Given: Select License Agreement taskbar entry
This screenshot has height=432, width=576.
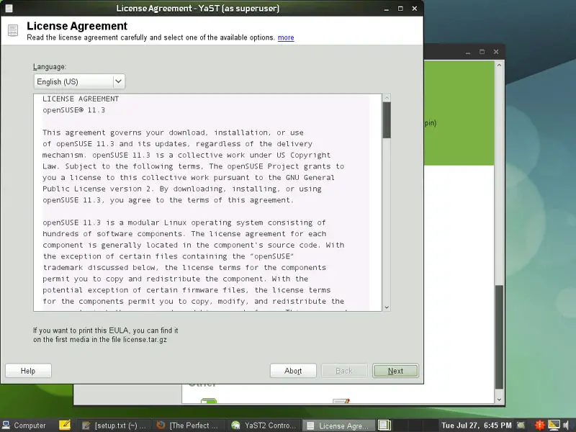Looking at the screenshot, I should coord(338,426).
